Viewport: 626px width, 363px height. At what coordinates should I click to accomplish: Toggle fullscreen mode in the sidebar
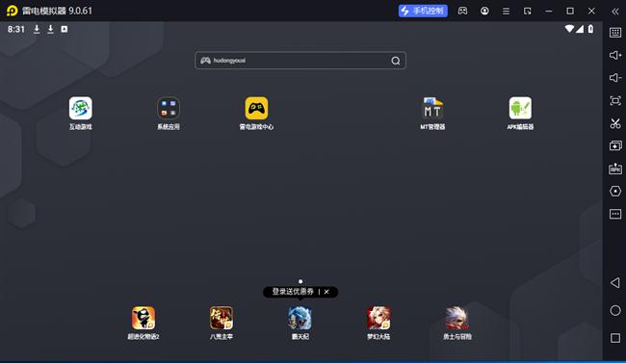615,101
